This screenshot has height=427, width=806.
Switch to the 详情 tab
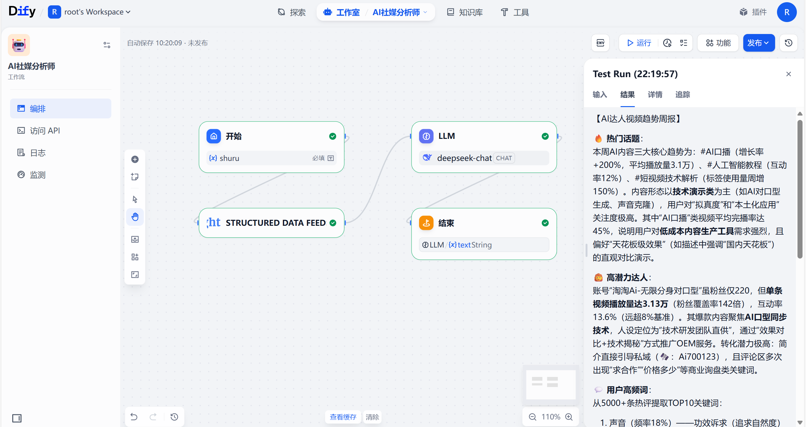click(x=655, y=94)
